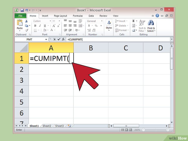Click the Decrease Decimal icon
188x141 pixels.
pyautogui.click(x=94, y=30)
